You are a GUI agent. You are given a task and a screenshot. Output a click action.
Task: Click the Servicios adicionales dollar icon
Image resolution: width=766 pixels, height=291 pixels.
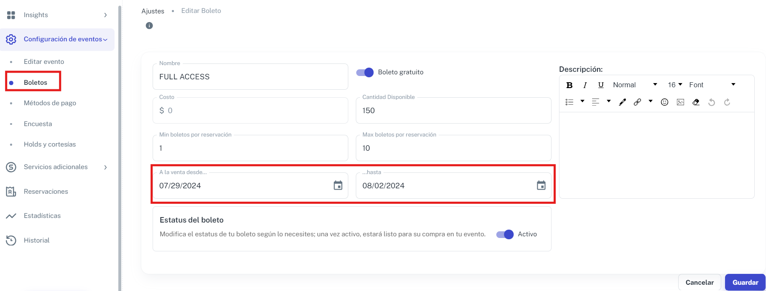point(11,167)
